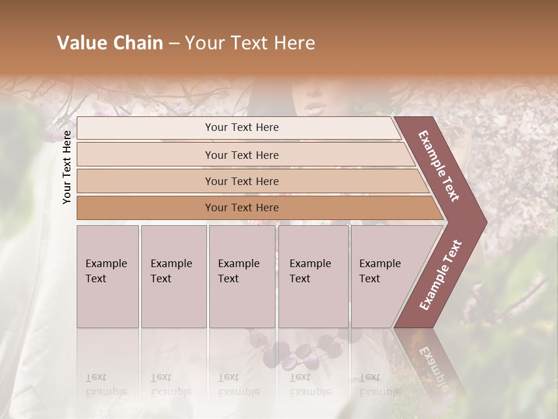Click the purple bead necklace in the background
The height and width of the screenshot is (419, 558).
click(x=302, y=352)
